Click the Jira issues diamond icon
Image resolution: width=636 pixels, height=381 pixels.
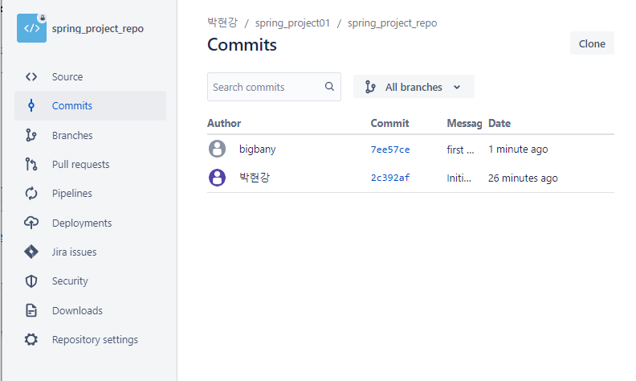pos(31,252)
